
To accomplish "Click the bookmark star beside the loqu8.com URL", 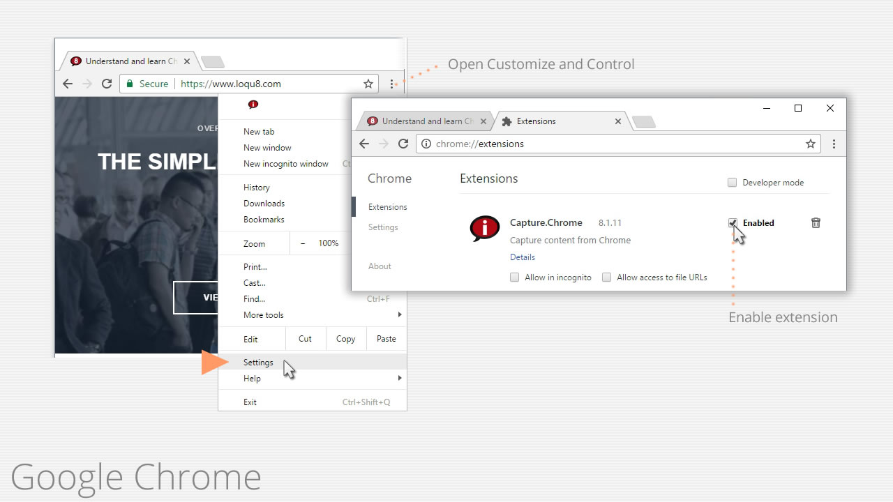I will 368,84.
